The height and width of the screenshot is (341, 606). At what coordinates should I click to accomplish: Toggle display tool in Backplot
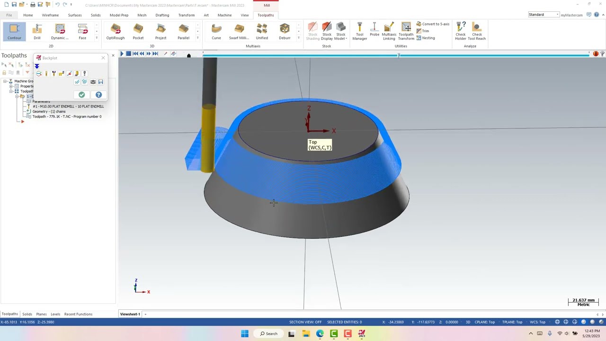point(46,73)
